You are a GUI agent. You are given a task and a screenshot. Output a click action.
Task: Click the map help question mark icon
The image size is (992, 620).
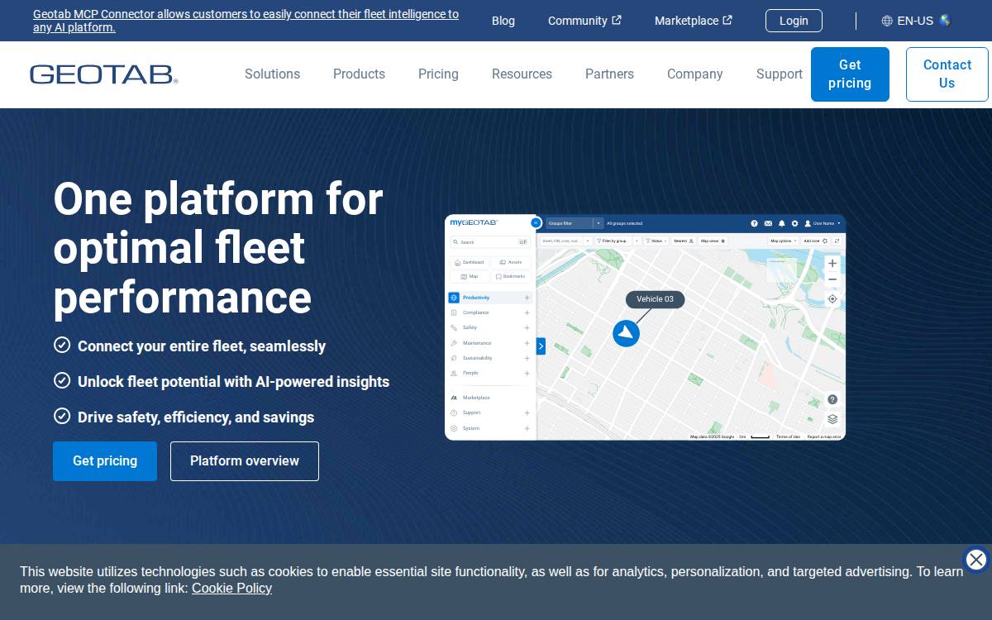[832, 399]
